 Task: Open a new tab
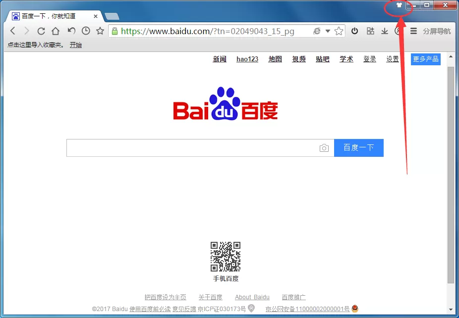(112, 16)
